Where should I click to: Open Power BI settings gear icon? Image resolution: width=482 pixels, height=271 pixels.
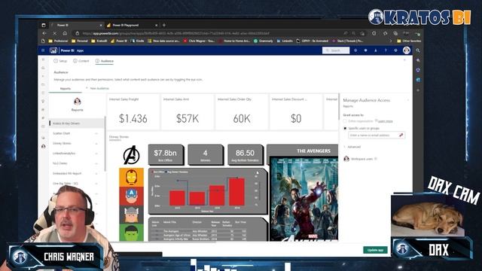(365, 50)
